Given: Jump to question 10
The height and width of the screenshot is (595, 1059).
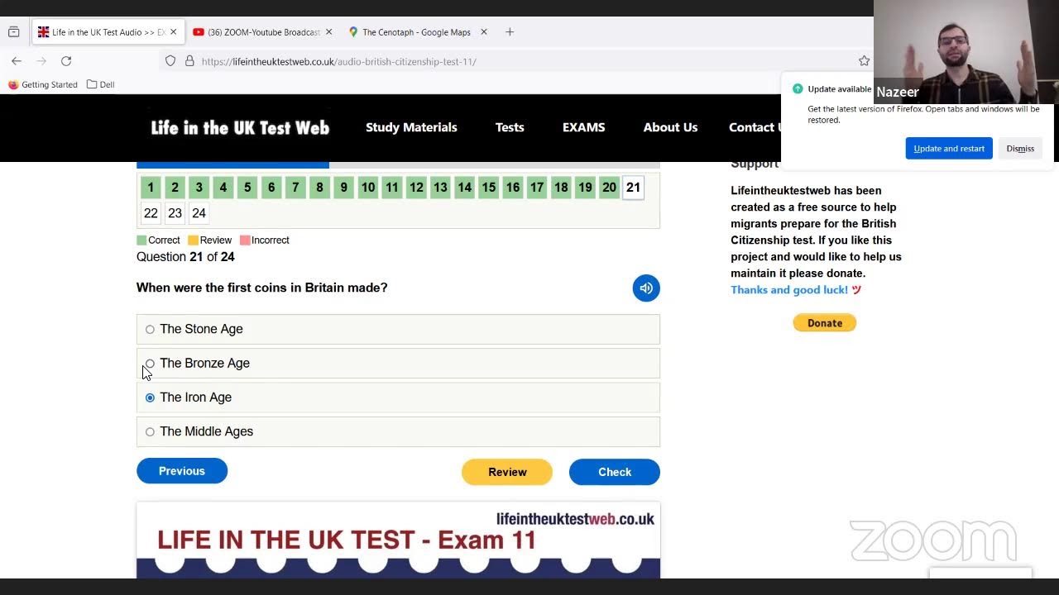Looking at the screenshot, I should click(x=368, y=188).
